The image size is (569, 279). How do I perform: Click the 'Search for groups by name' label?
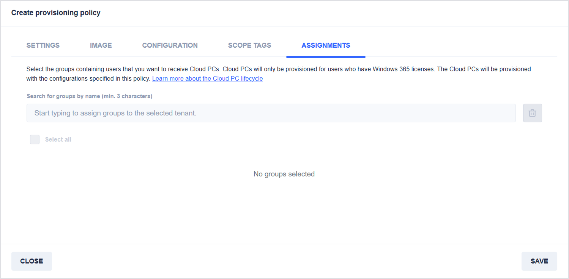(x=90, y=96)
